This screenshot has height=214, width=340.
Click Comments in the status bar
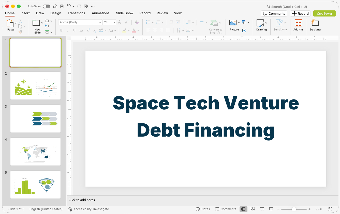click(x=226, y=209)
